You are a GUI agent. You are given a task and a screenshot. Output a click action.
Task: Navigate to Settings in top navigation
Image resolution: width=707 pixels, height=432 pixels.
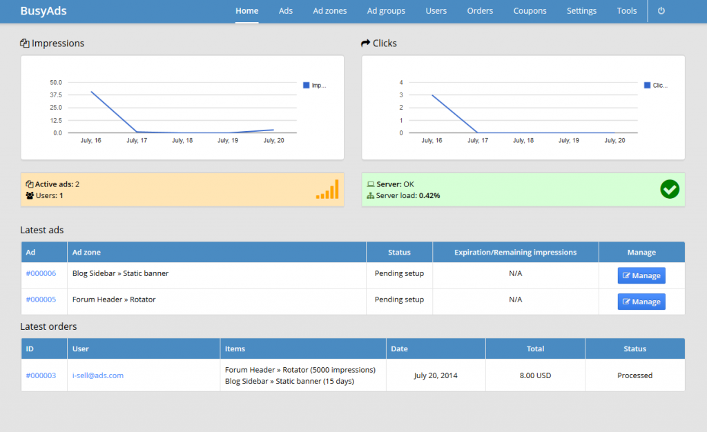[x=581, y=11]
